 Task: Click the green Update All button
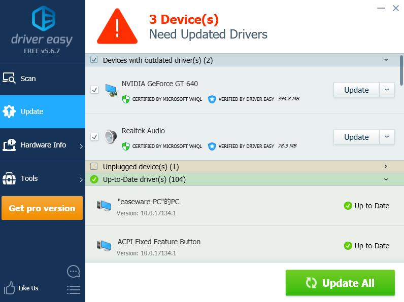coord(340,283)
